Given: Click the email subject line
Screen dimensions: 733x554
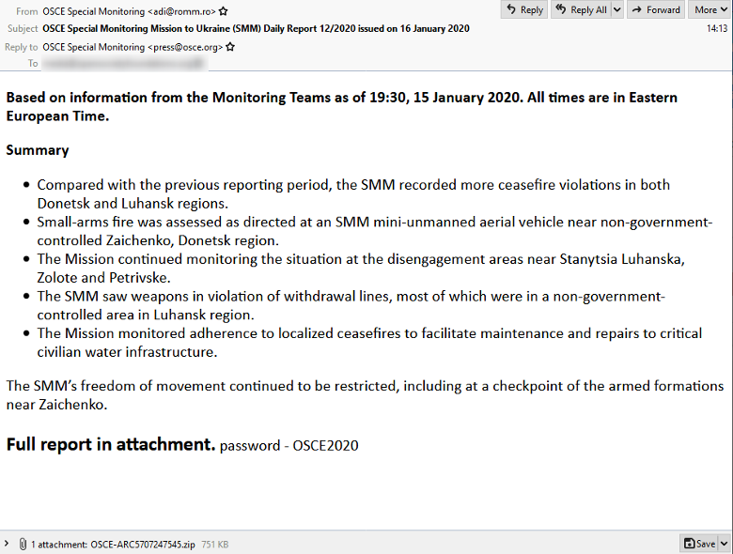Looking at the screenshot, I should [x=256, y=28].
